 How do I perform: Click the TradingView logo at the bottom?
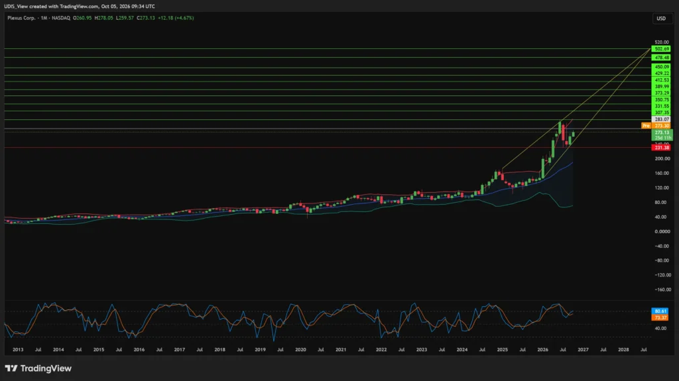coord(38,368)
